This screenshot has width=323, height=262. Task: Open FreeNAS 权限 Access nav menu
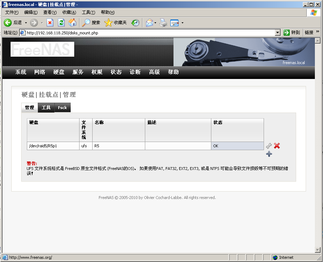[97, 72]
